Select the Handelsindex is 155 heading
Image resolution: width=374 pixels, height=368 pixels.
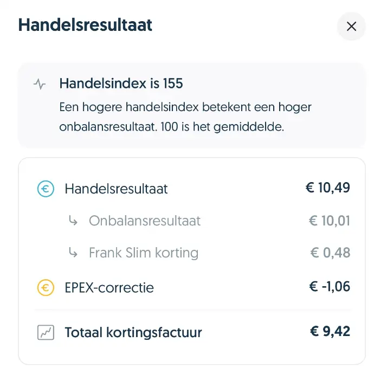(121, 83)
